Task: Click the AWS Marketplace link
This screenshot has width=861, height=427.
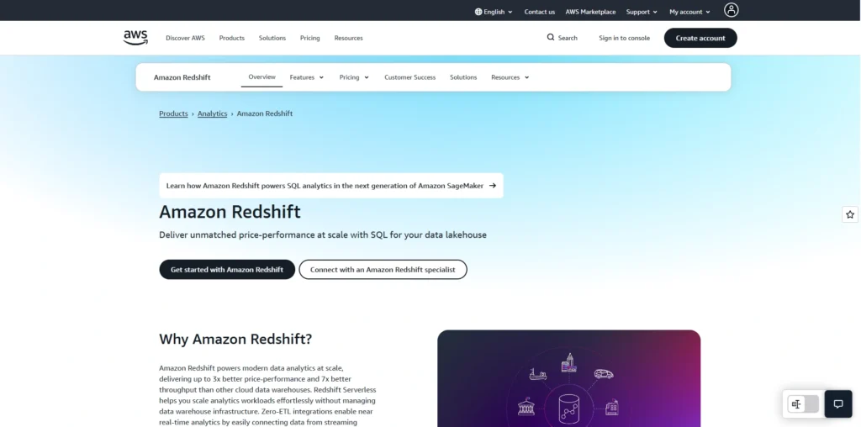Action: (590, 12)
